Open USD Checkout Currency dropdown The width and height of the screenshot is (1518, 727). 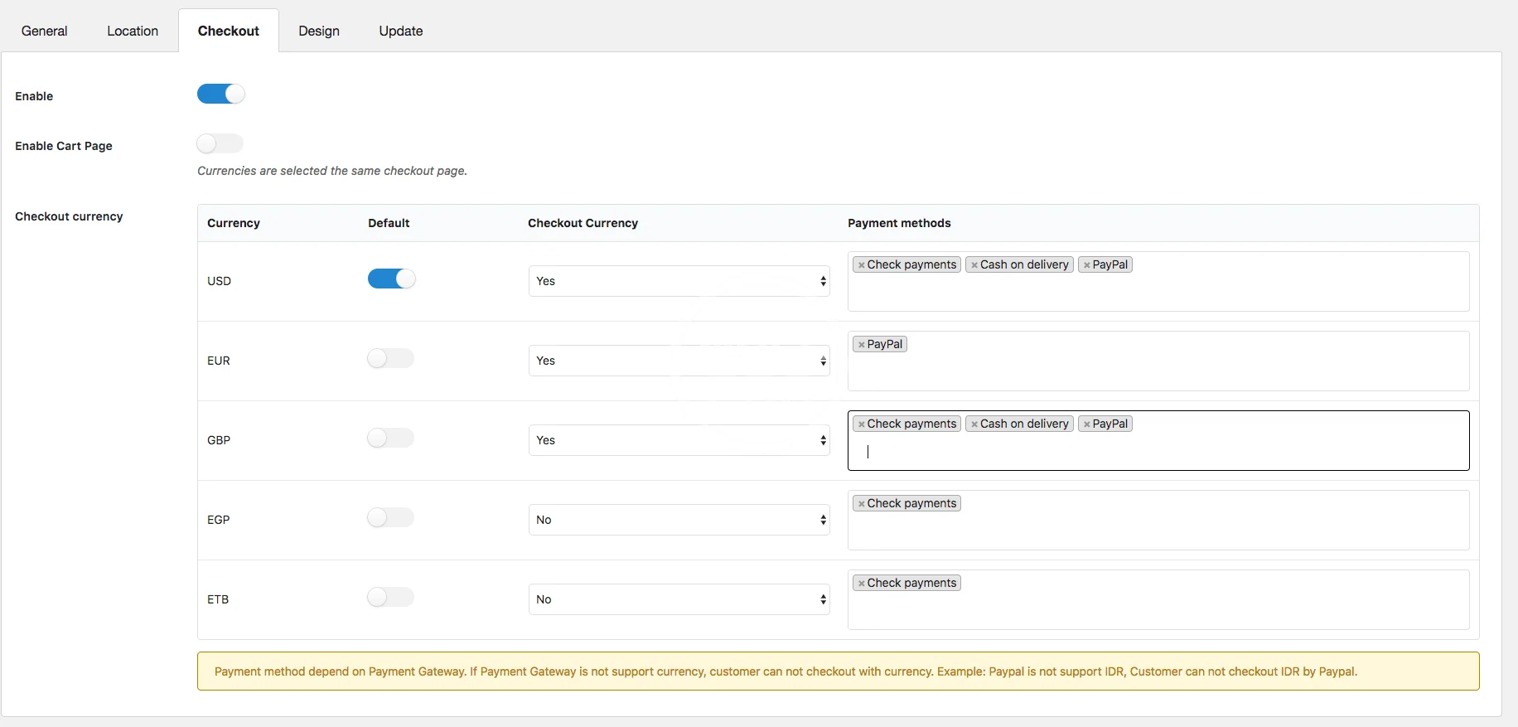click(x=679, y=281)
